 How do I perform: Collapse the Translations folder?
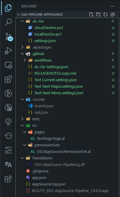point(22,158)
